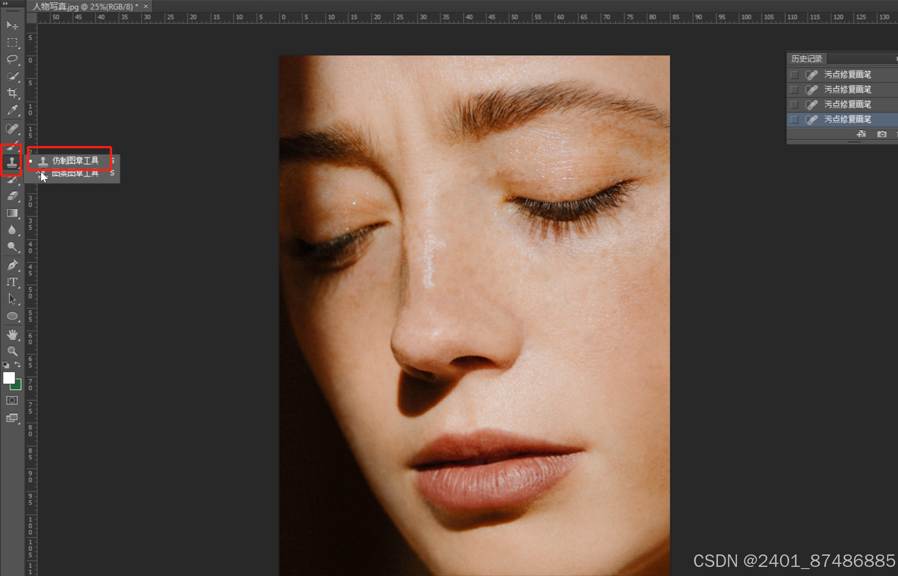Select the Spot Healing Brush tool
The image size is (898, 576).
click(x=12, y=129)
